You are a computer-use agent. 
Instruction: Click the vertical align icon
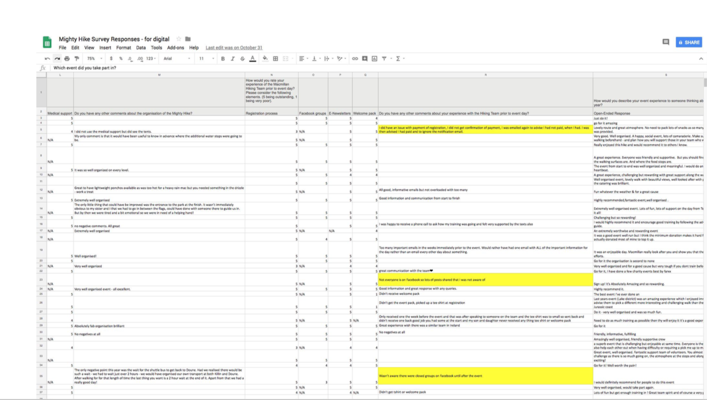(x=314, y=58)
